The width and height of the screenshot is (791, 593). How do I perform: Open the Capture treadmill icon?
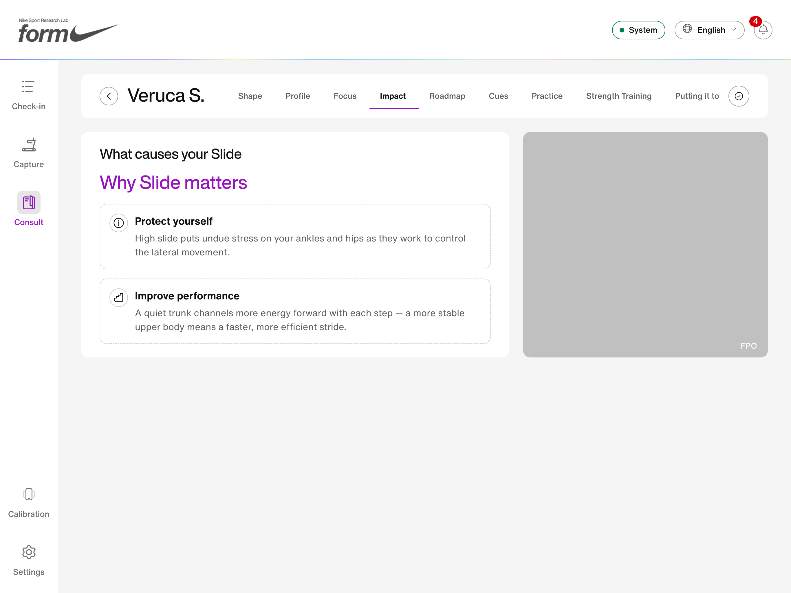(x=29, y=145)
